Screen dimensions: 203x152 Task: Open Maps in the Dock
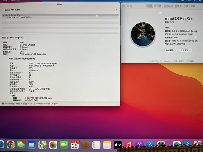(x=42, y=145)
